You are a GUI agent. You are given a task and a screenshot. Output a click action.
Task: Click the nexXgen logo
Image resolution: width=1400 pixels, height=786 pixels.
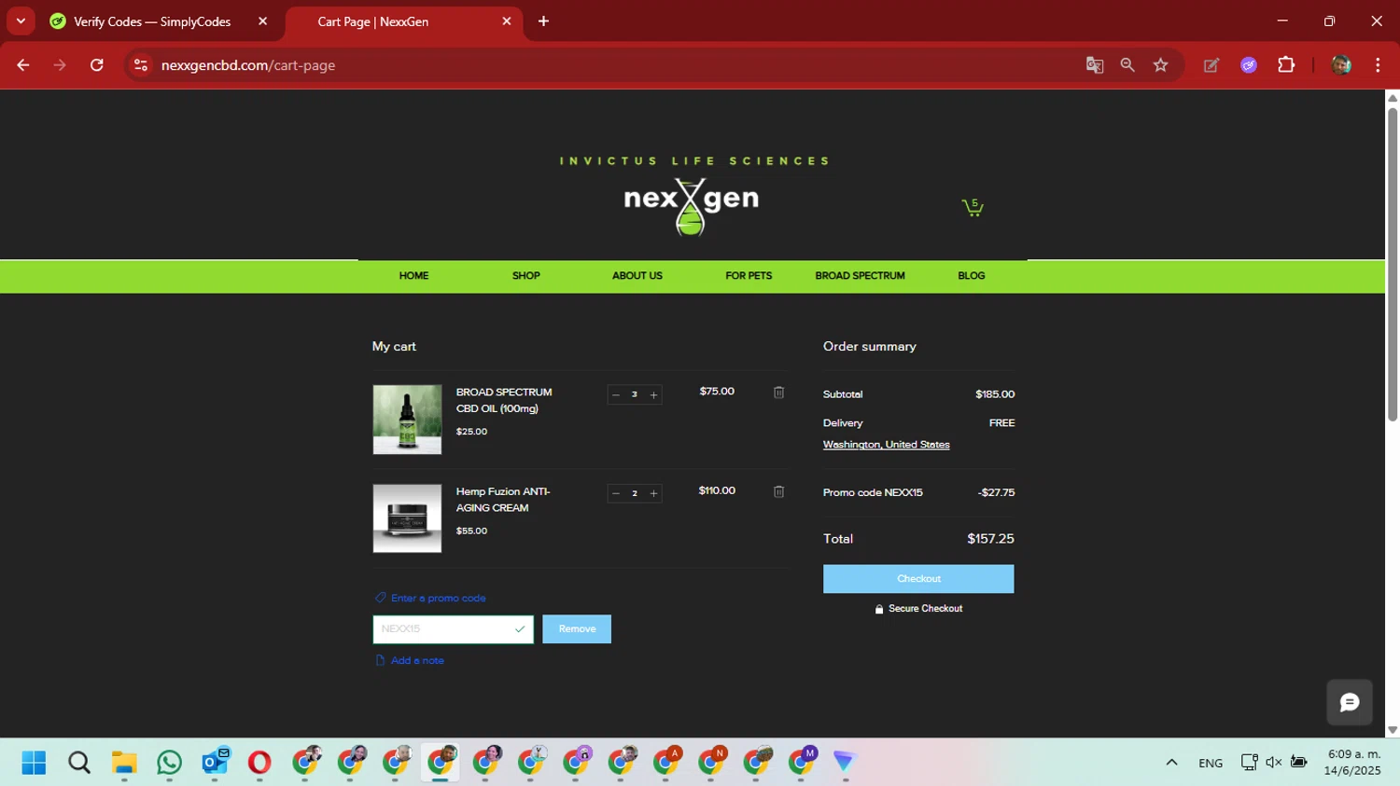click(691, 206)
